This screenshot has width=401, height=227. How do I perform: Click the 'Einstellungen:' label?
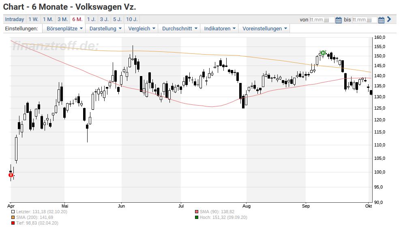click(21, 29)
